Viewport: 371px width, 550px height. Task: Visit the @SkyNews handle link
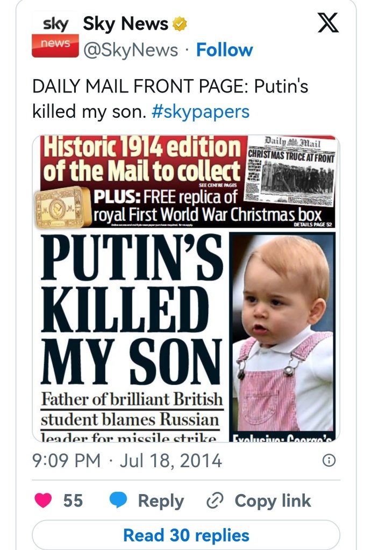(x=130, y=50)
